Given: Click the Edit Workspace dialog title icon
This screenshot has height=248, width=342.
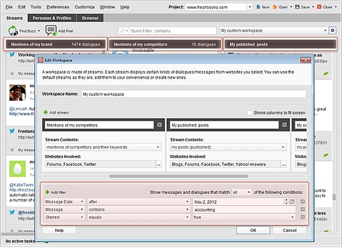Looking at the screenshot, I should 41,60.
